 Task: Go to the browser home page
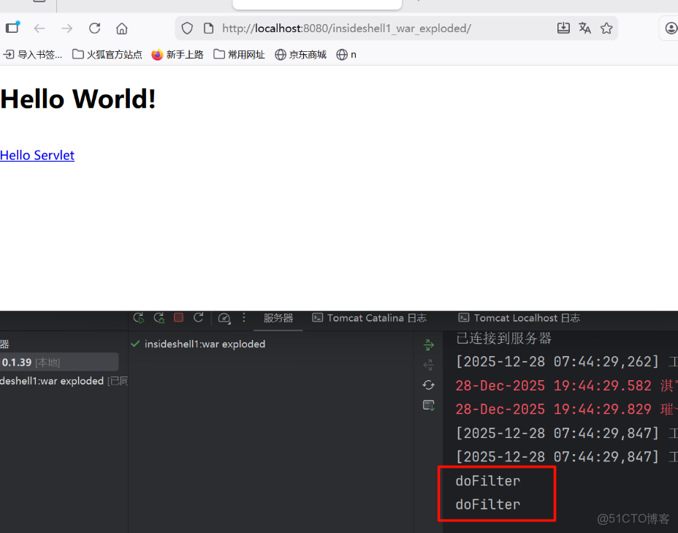tap(122, 29)
